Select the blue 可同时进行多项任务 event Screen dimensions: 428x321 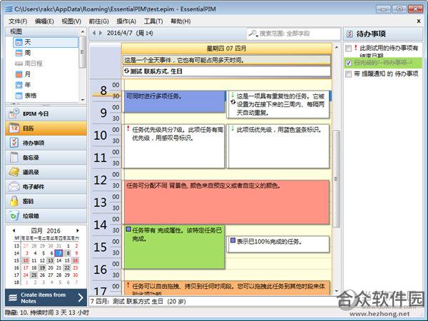tap(175, 101)
